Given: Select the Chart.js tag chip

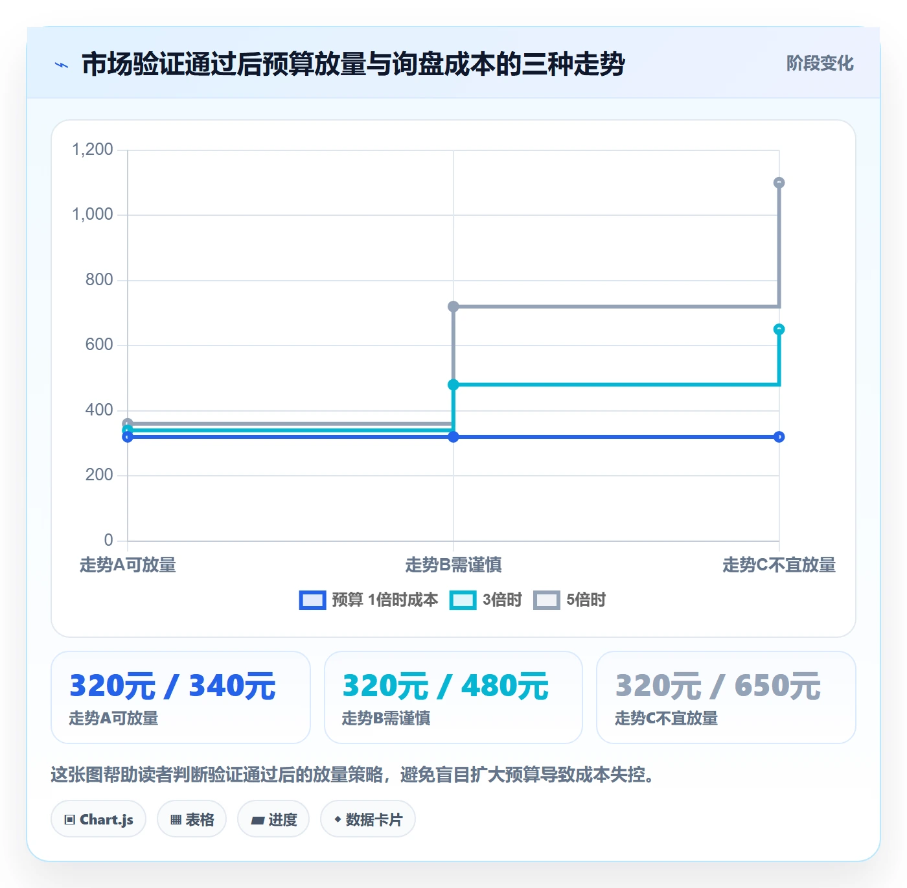Looking at the screenshot, I should coord(98,819).
